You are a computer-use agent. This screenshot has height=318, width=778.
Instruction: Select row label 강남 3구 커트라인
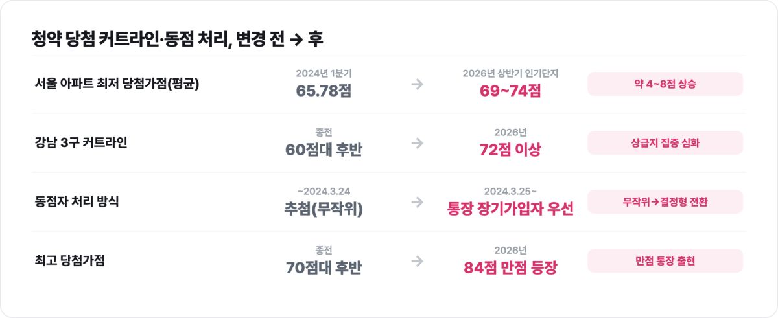[x=82, y=143]
